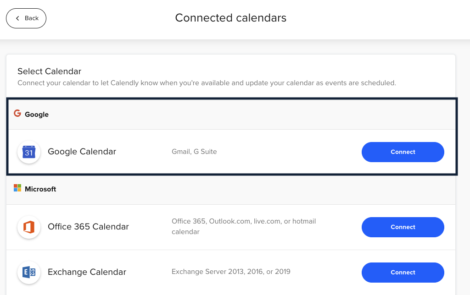
Task: Select the Exchange Calendar "E" icon
Action: [29, 272]
